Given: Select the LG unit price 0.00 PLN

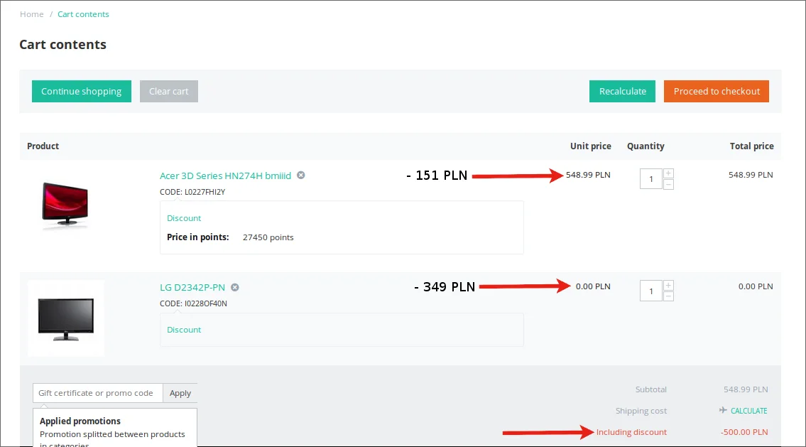Looking at the screenshot, I should click(593, 286).
